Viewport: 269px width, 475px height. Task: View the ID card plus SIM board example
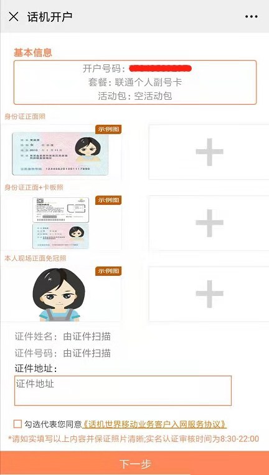point(61,223)
